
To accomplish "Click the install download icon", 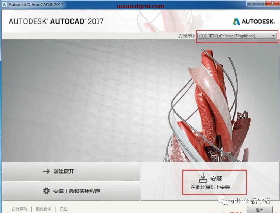I will click(203, 178).
